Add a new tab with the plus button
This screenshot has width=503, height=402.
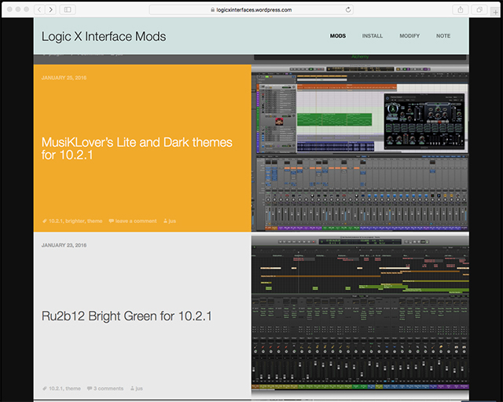tap(496, 13)
